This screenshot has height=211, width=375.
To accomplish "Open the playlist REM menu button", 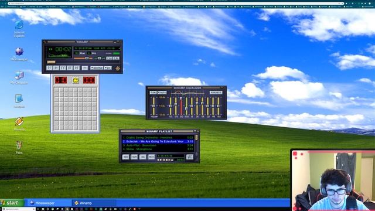I will click(x=134, y=157).
